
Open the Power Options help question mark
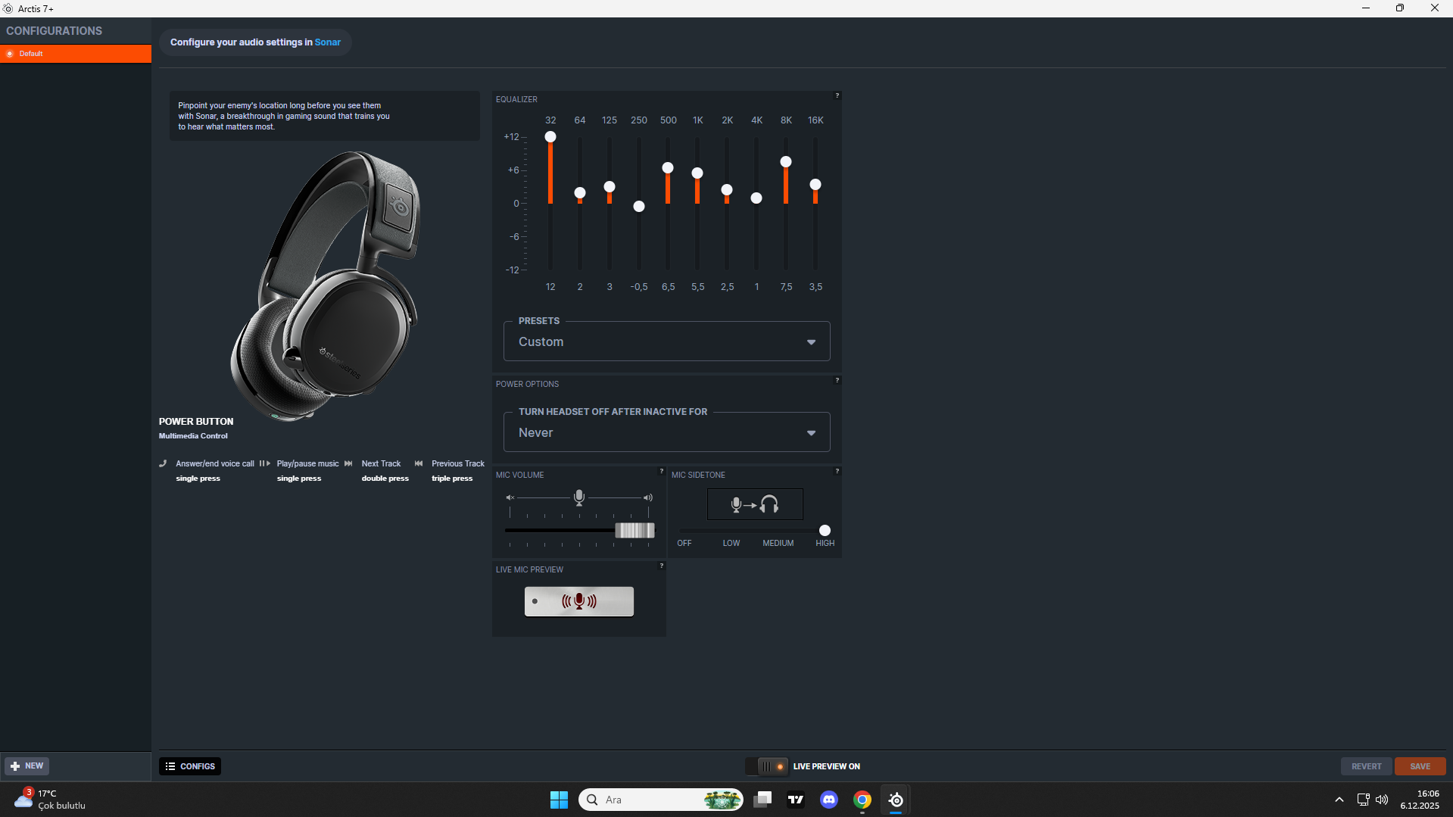click(837, 380)
